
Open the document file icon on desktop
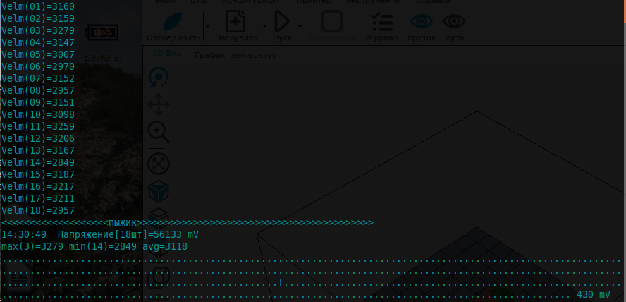tap(18, 277)
